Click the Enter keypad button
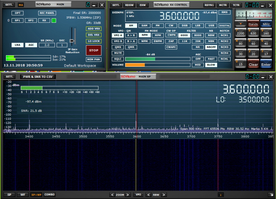 click(266, 64)
